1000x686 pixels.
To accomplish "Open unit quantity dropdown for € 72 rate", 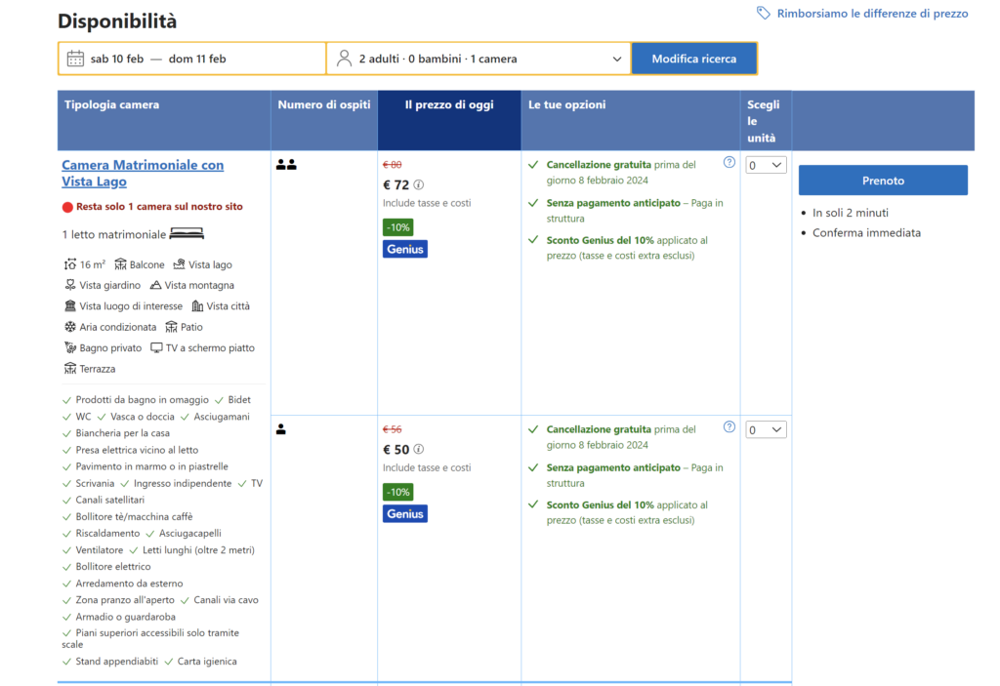I will coord(766,166).
